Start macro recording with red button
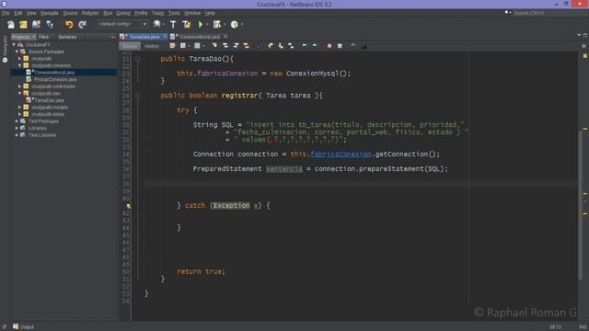 point(329,46)
